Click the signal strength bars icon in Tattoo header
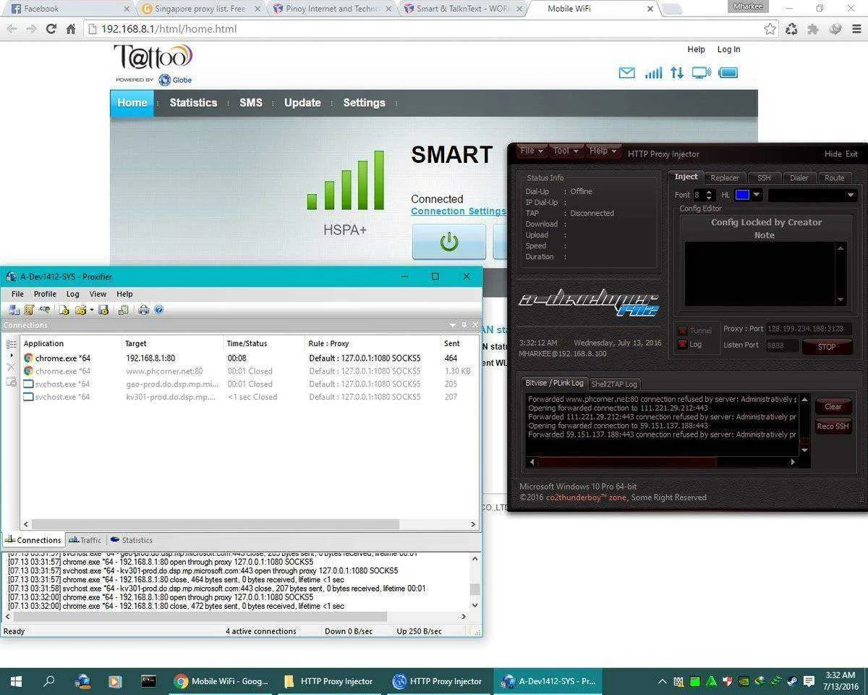The height and width of the screenshot is (695, 868). pos(653,72)
